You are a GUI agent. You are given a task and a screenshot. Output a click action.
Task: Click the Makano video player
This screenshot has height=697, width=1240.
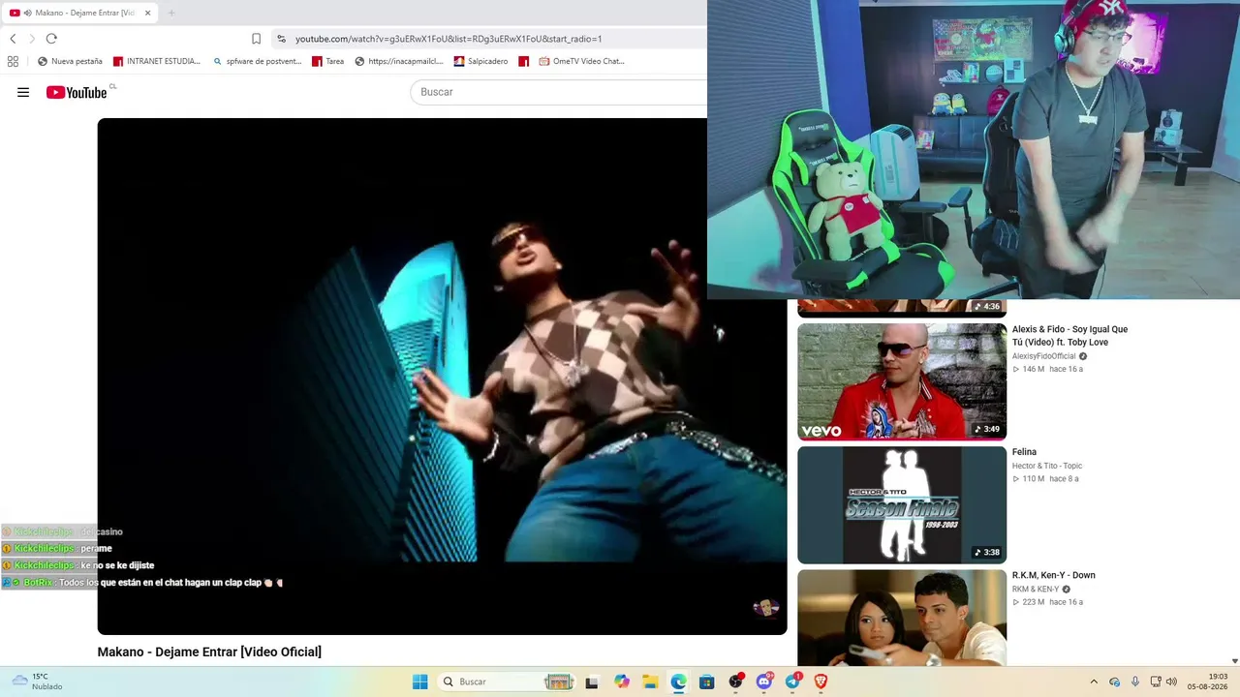pyautogui.click(x=442, y=377)
